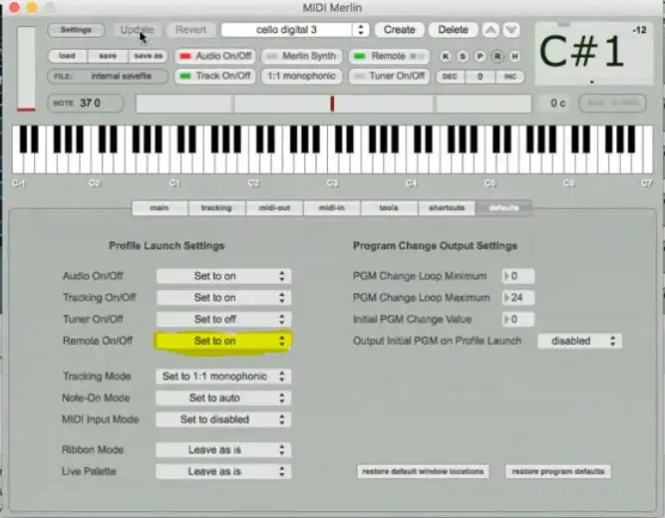Switch to the midi-in tab
The width and height of the screenshot is (665, 518).
[x=332, y=208]
